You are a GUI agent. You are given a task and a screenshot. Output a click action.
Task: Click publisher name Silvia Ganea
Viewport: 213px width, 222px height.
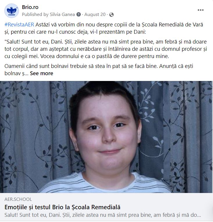pos(62,15)
